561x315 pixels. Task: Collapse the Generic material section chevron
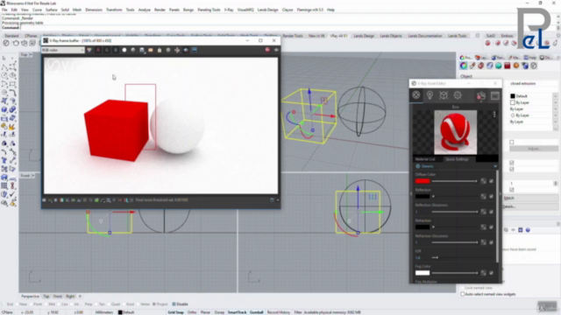pyautogui.click(x=495, y=166)
